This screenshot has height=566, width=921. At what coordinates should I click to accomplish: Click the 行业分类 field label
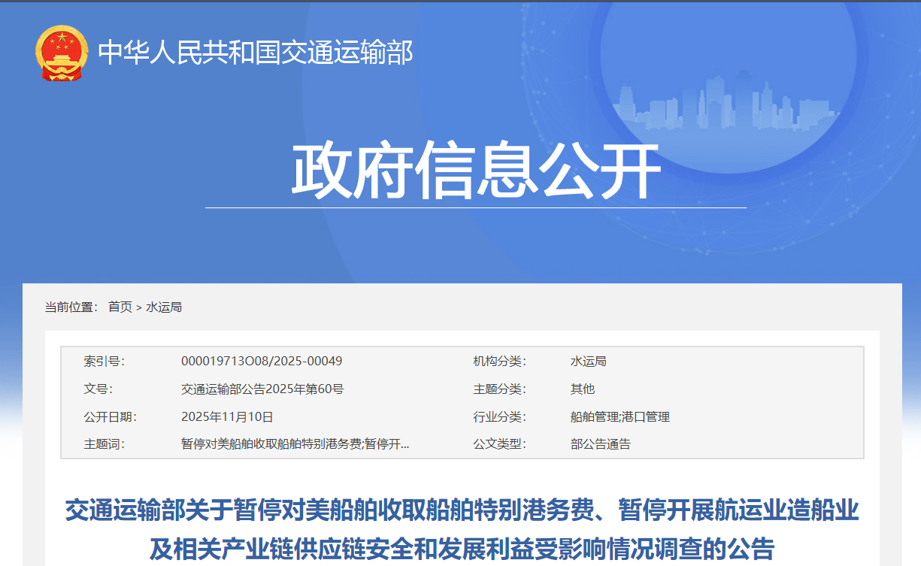(x=499, y=416)
